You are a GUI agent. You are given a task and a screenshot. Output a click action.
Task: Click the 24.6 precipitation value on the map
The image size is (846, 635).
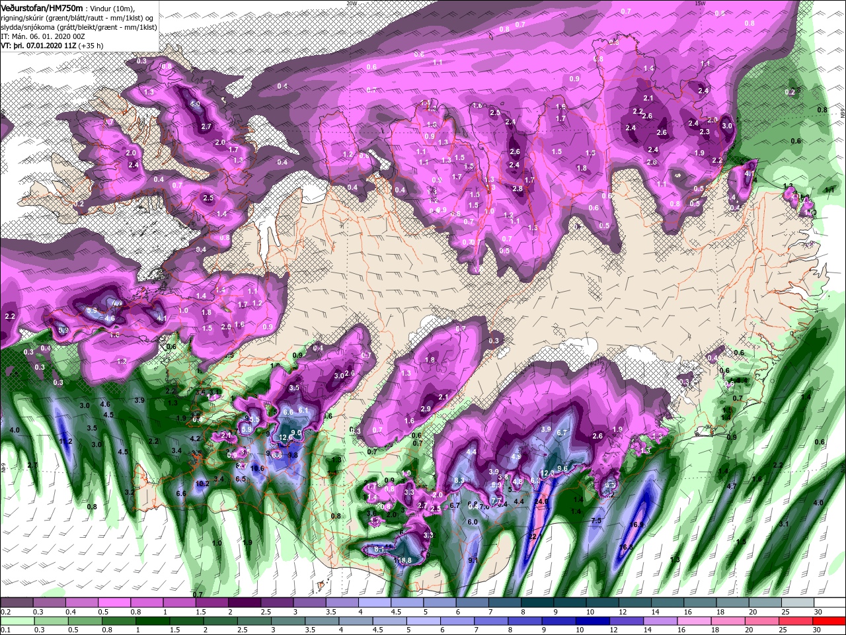point(542,501)
